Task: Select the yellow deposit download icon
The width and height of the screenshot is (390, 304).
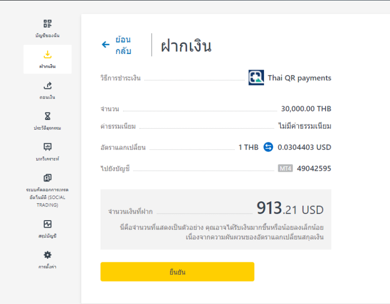Action: pyautogui.click(x=48, y=54)
